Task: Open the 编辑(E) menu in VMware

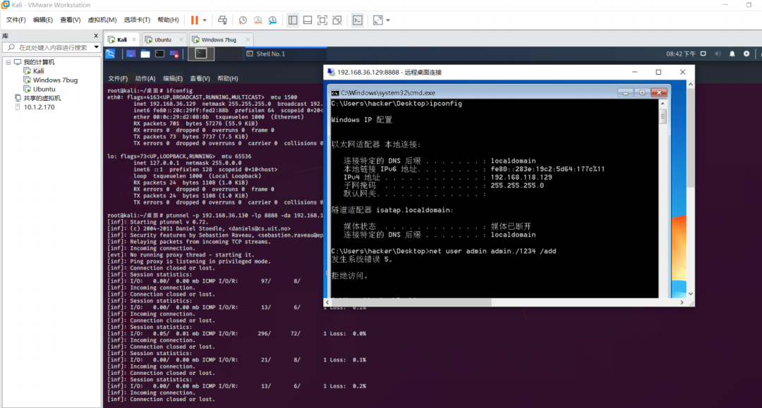Action: tap(43, 20)
